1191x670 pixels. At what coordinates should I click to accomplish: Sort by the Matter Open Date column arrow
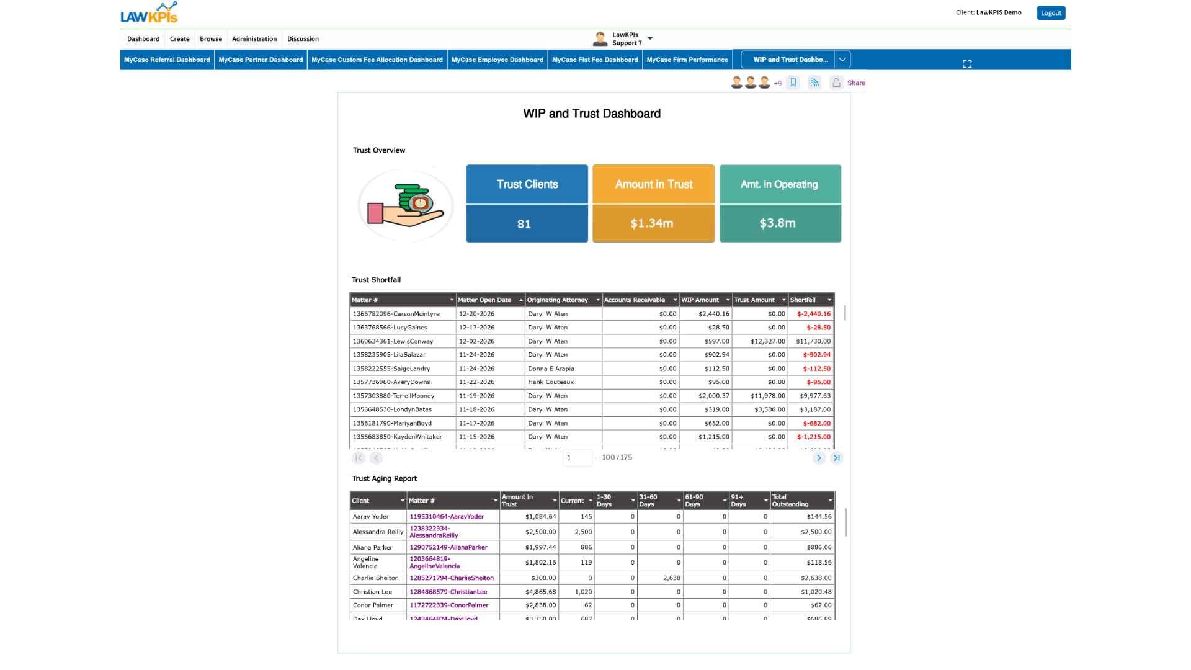521,300
